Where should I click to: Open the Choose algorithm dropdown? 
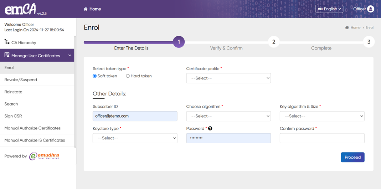click(228, 116)
